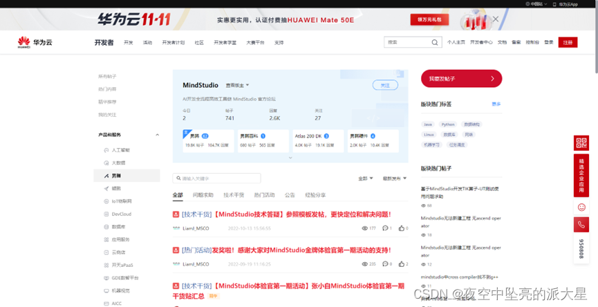Click the 开天aPaaS sidebar icon
598x307 pixels.
pyautogui.click(x=106, y=265)
